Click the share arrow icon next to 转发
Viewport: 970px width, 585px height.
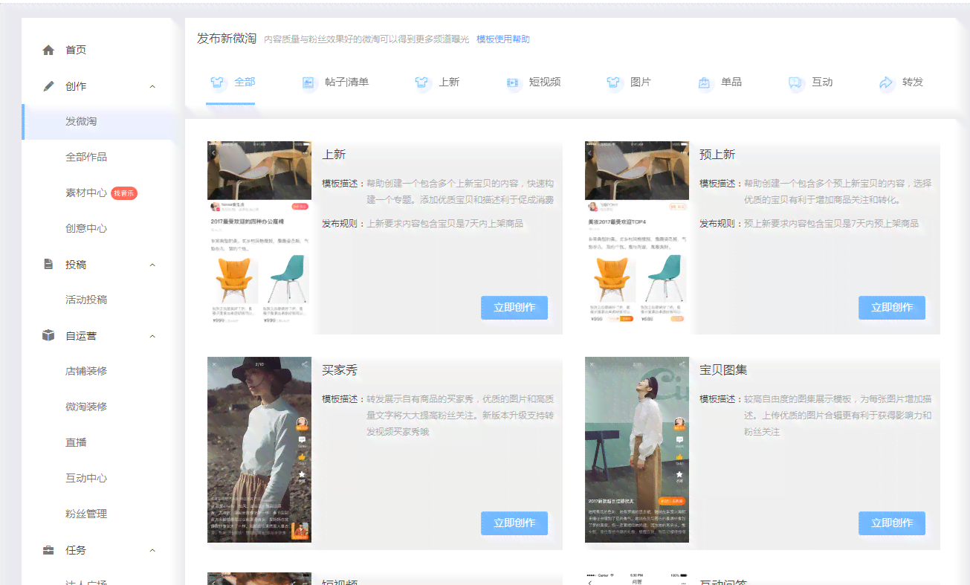point(886,83)
